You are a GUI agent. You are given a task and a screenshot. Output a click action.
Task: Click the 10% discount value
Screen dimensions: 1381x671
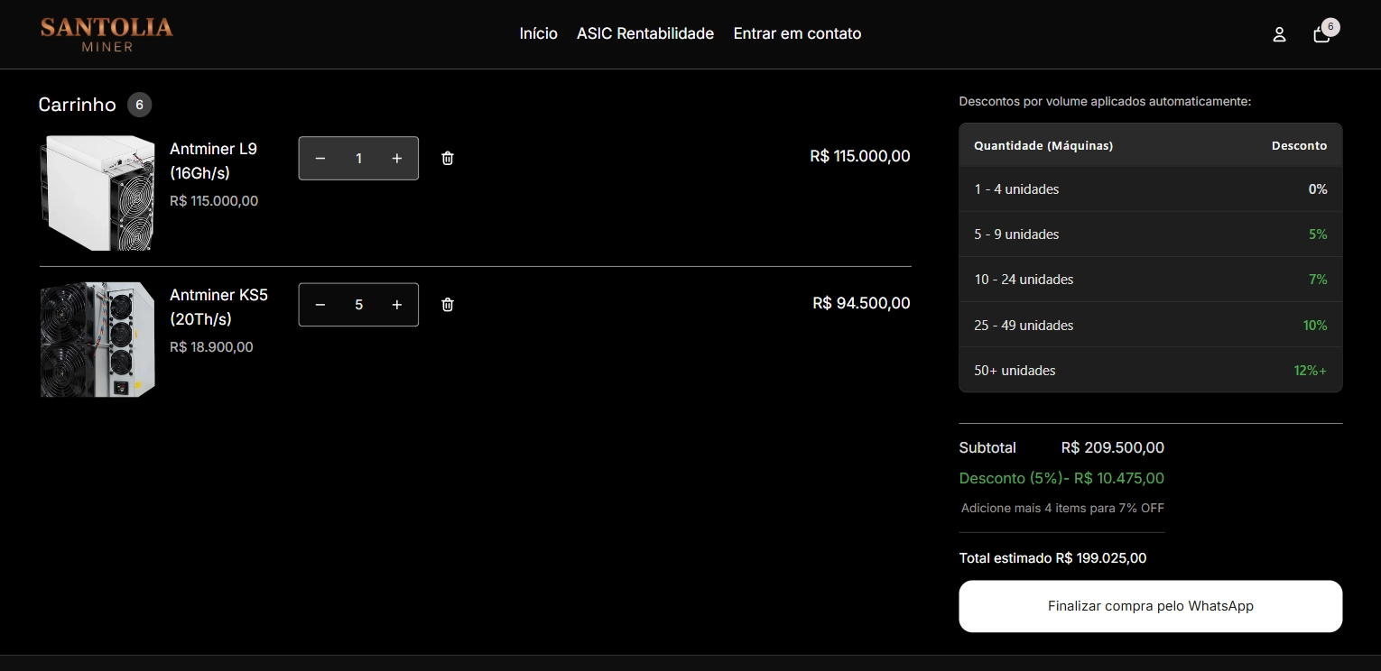tap(1315, 325)
